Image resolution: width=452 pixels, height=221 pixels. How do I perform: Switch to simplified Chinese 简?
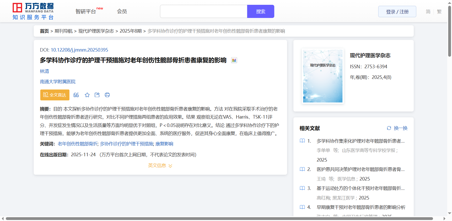click(x=428, y=12)
